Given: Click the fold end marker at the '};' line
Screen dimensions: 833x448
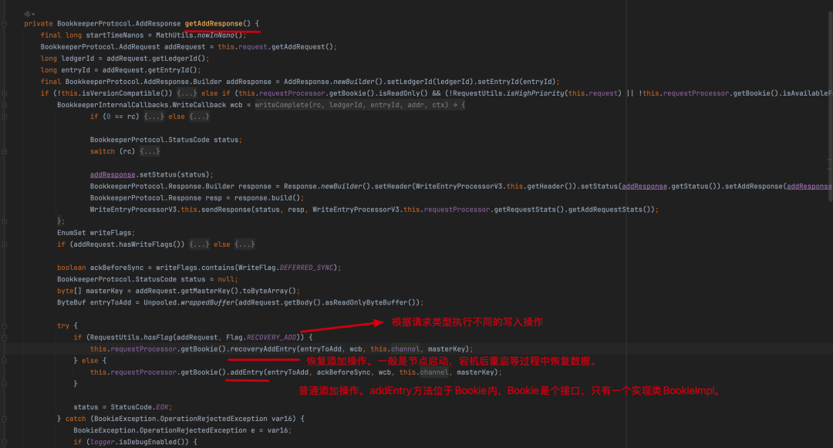Looking at the screenshot, I should (5, 221).
